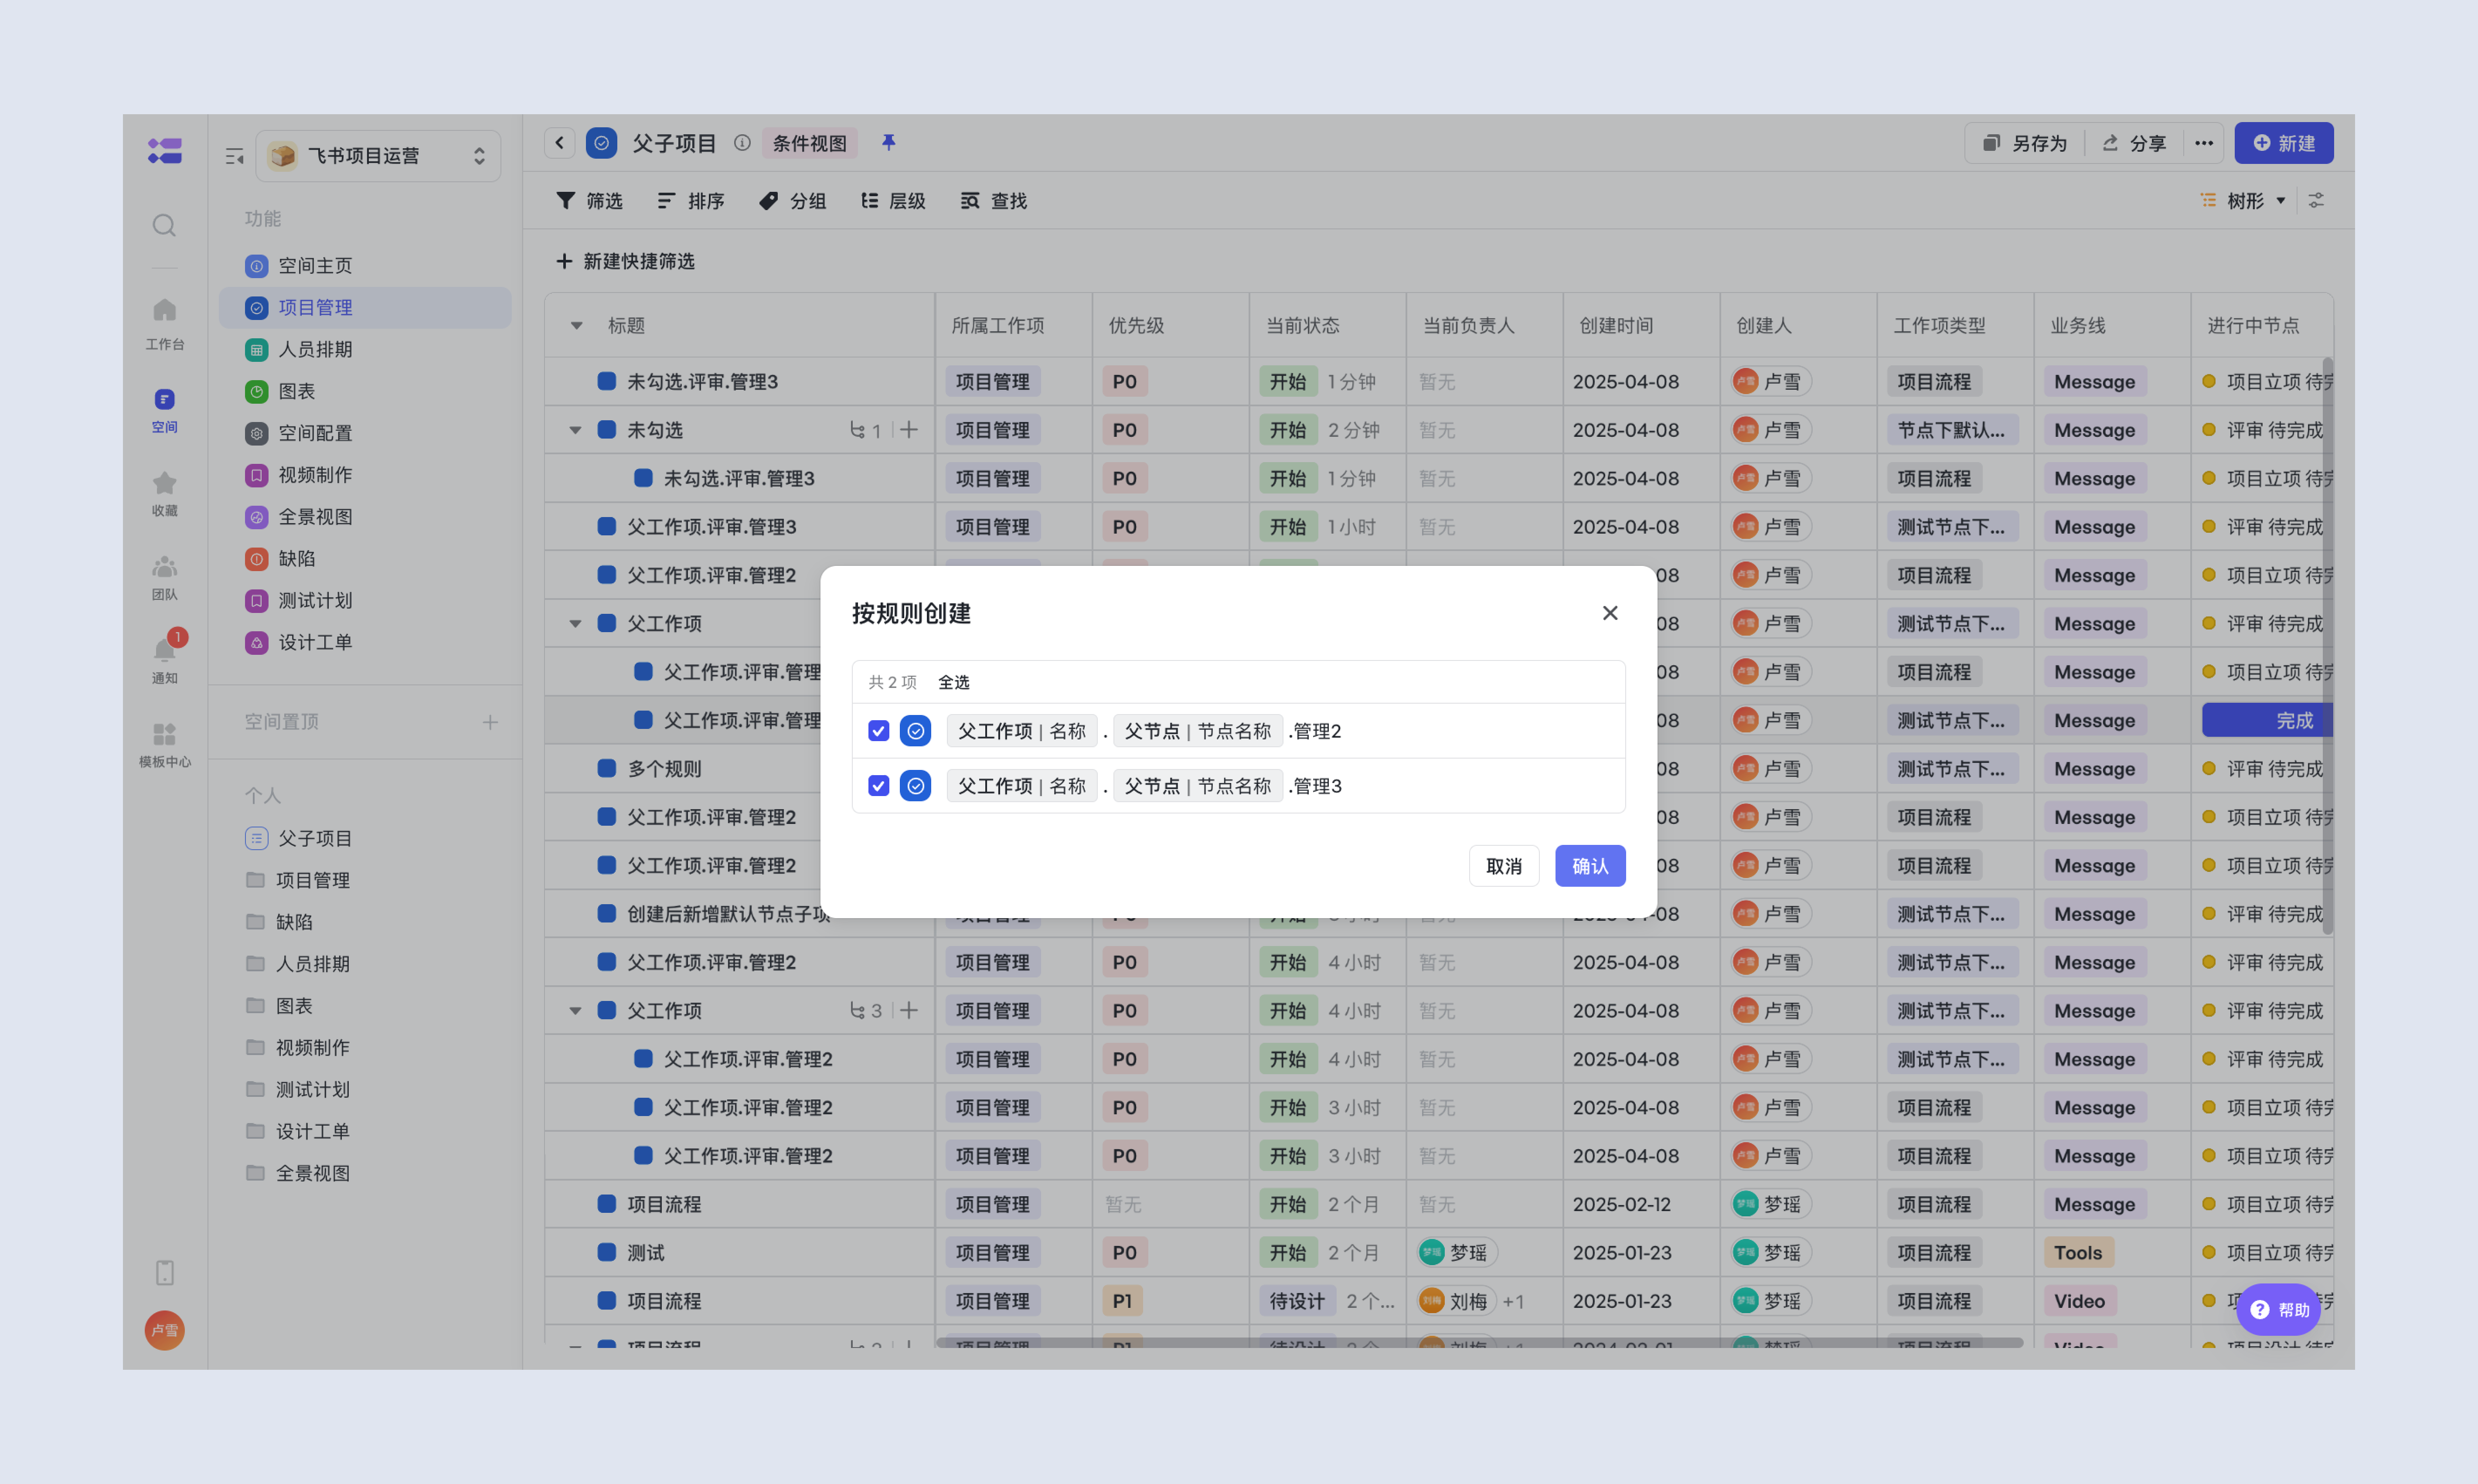The image size is (2478, 1484).
Task: Click the search icon in left rail
Action: tap(164, 225)
